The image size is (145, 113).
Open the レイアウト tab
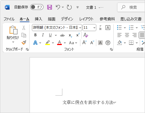coord(86,19)
